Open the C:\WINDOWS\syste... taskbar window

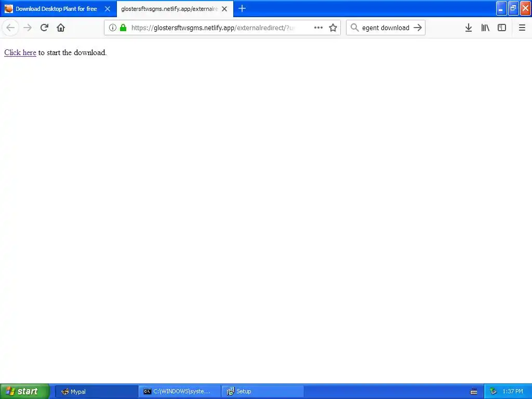click(179, 392)
